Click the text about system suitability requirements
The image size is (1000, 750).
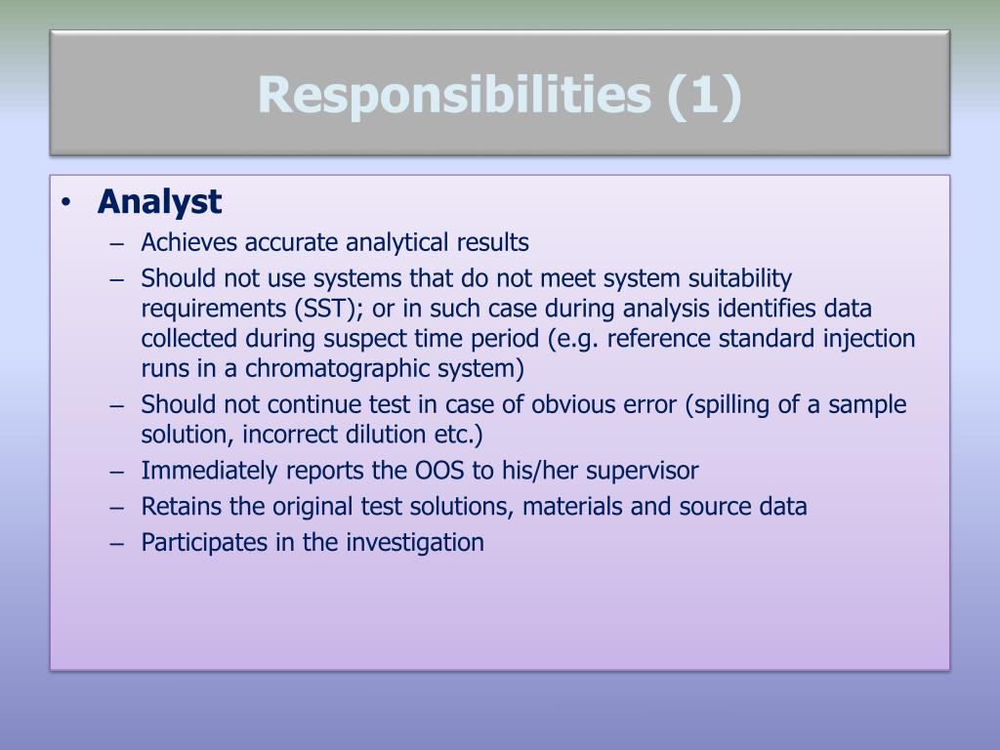(x=528, y=323)
